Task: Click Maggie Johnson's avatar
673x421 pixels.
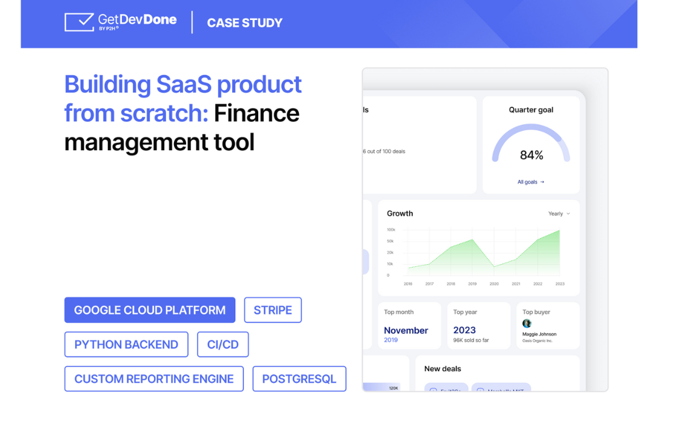Action: click(527, 323)
